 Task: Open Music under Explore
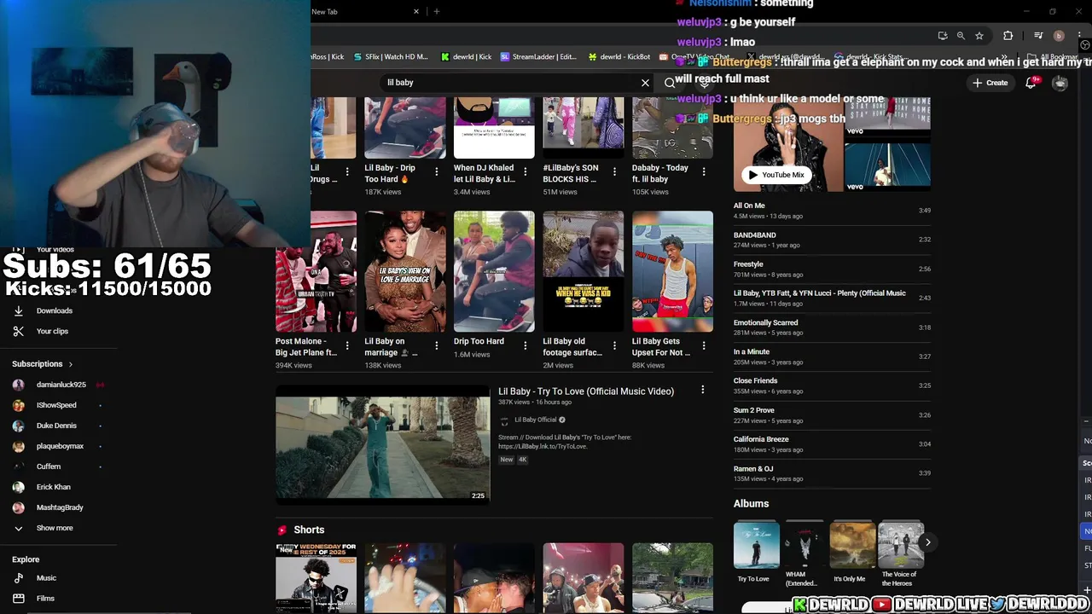(46, 578)
